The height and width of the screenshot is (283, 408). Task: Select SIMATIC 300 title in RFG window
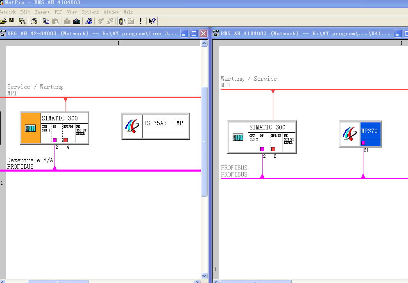click(60, 118)
